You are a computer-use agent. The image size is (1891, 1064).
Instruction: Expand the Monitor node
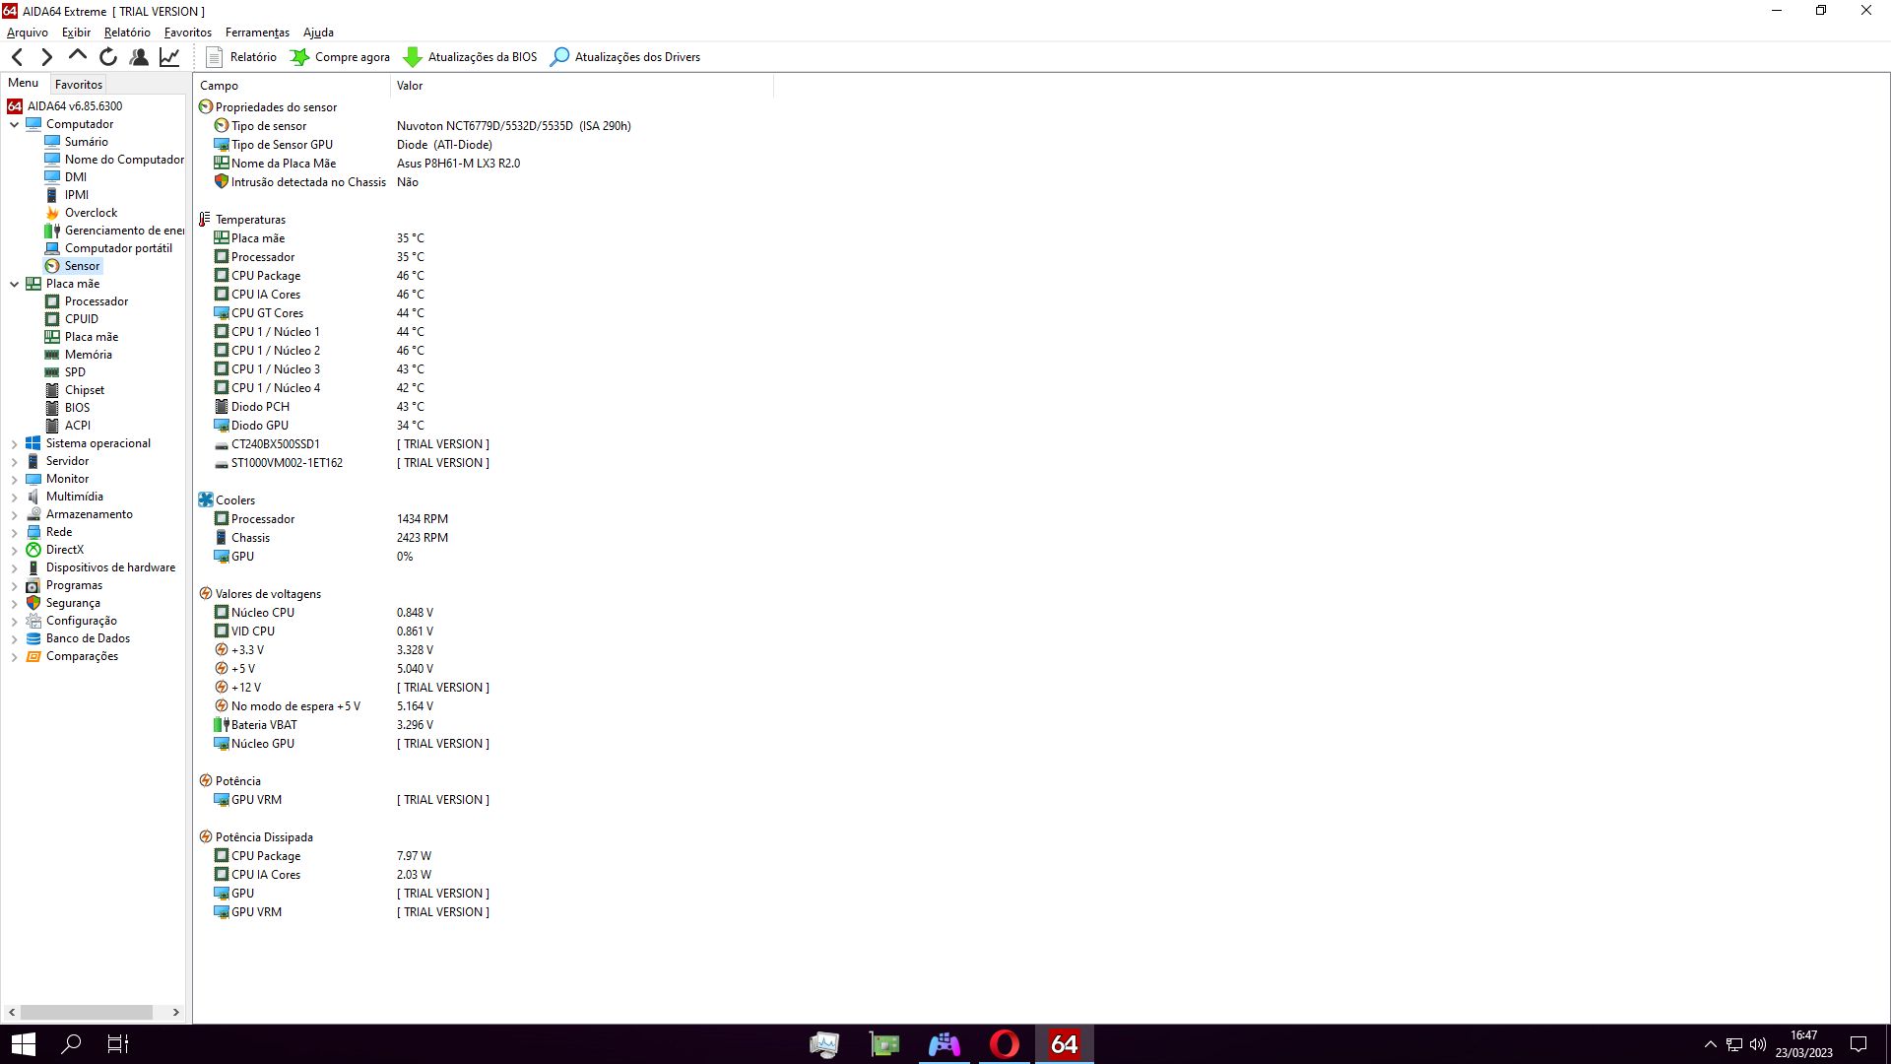14,479
